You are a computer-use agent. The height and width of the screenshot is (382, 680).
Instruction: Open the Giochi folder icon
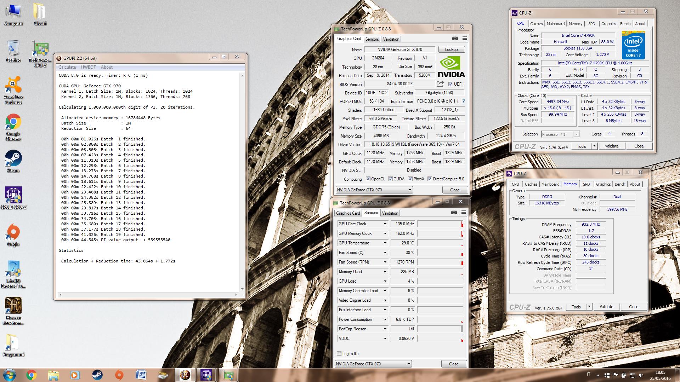tap(40, 14)
